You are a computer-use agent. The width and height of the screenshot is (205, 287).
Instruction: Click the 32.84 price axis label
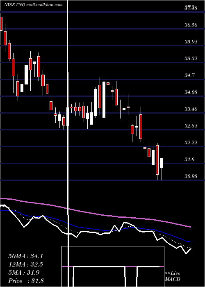pos(191,126)
